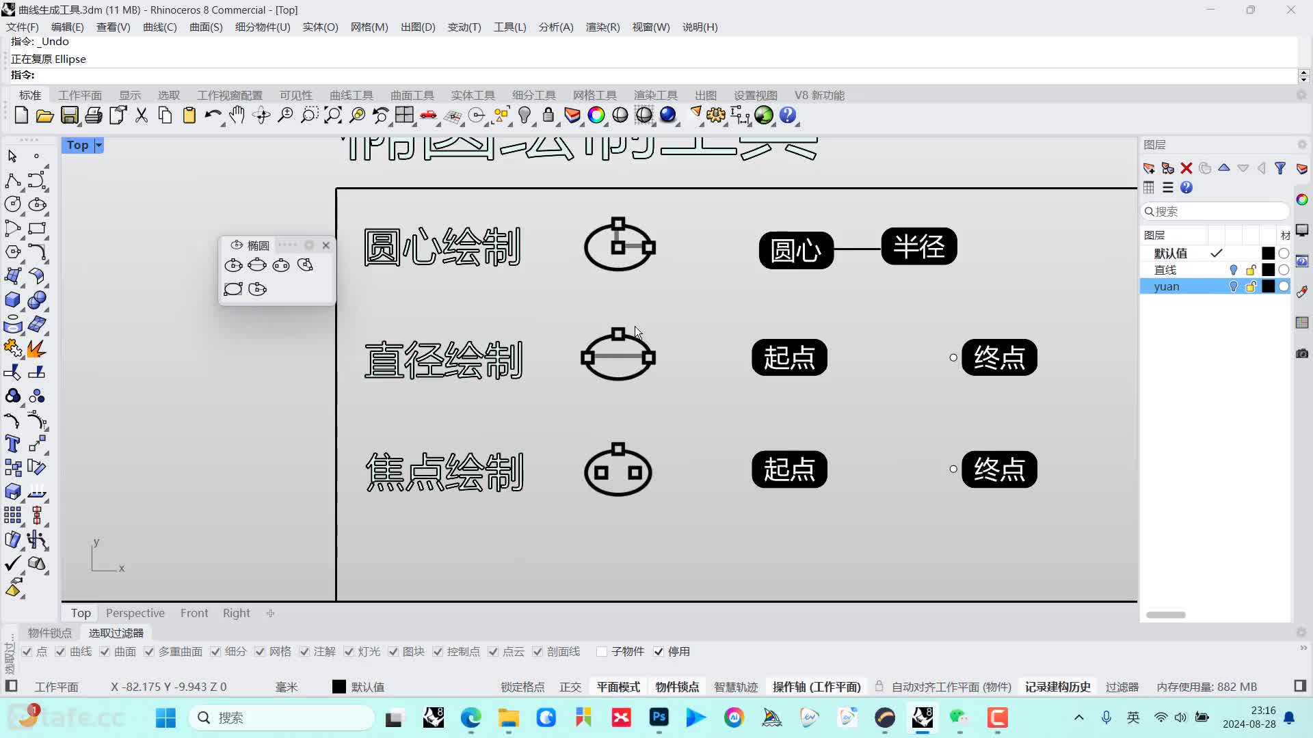Viewport: 1313px width, 738px height.
Task: Choose ellipse from foci in floating toolbar
Action: 281,265
